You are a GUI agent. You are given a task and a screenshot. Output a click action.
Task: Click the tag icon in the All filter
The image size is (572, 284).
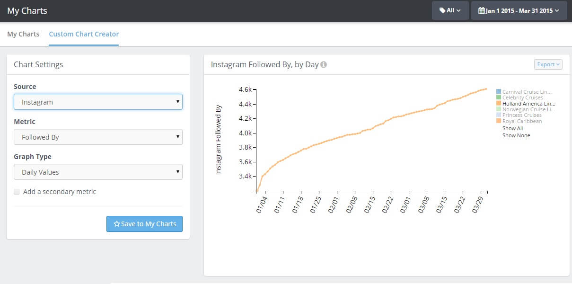click(x=442, y=10)
